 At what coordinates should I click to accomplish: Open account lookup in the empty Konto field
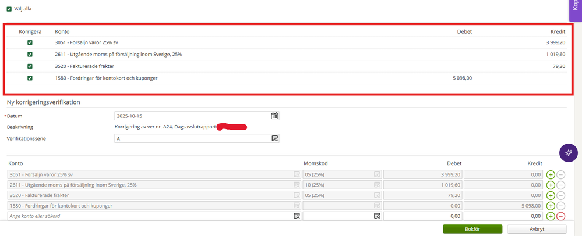pyautogui.click(x=297, y=216)
